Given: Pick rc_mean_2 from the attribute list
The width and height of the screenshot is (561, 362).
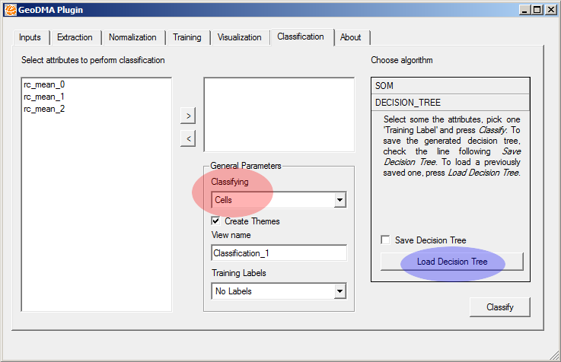Looking at the screenshot, I should click(x=44, y=109).
